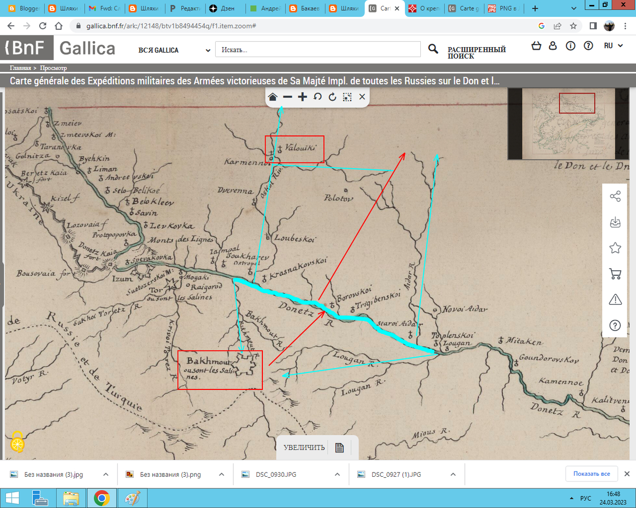Screen dimensions: 636x508
Task: Close the downloads bar
Action: click(x=626, y=474)
